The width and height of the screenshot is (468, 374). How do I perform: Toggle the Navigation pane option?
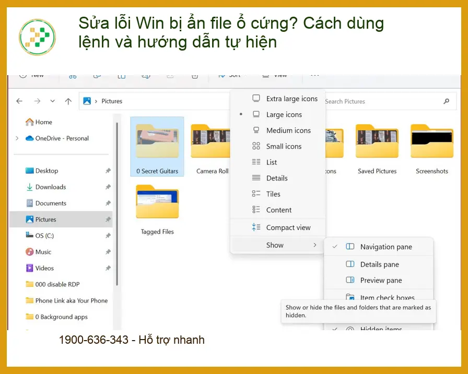tap(379, 247)
